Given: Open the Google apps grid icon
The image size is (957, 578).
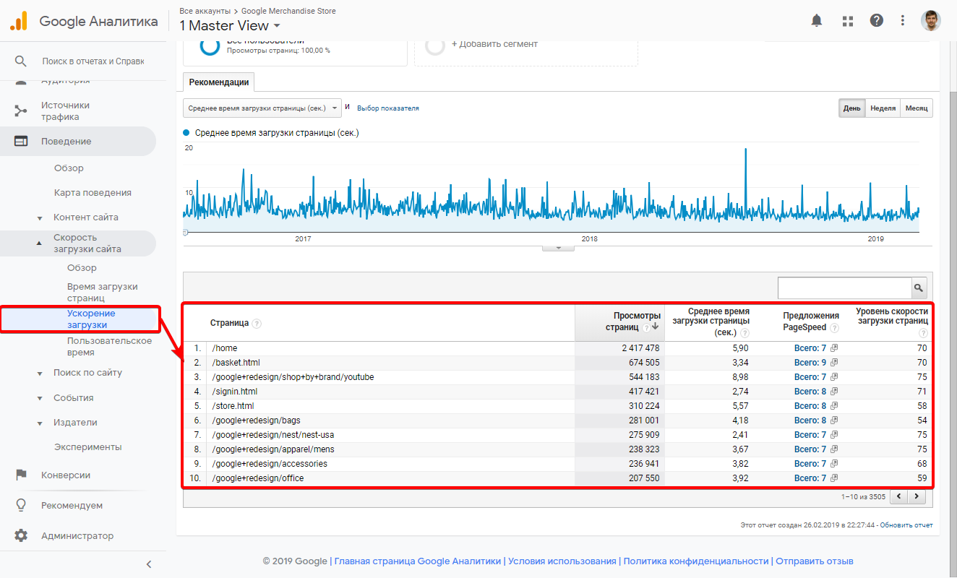Looking at the screenshot, I should coord(848,21).
